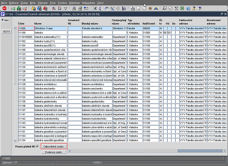Select the Číslo cell 1110100000

pyautogui.click(x=26, y=37)
